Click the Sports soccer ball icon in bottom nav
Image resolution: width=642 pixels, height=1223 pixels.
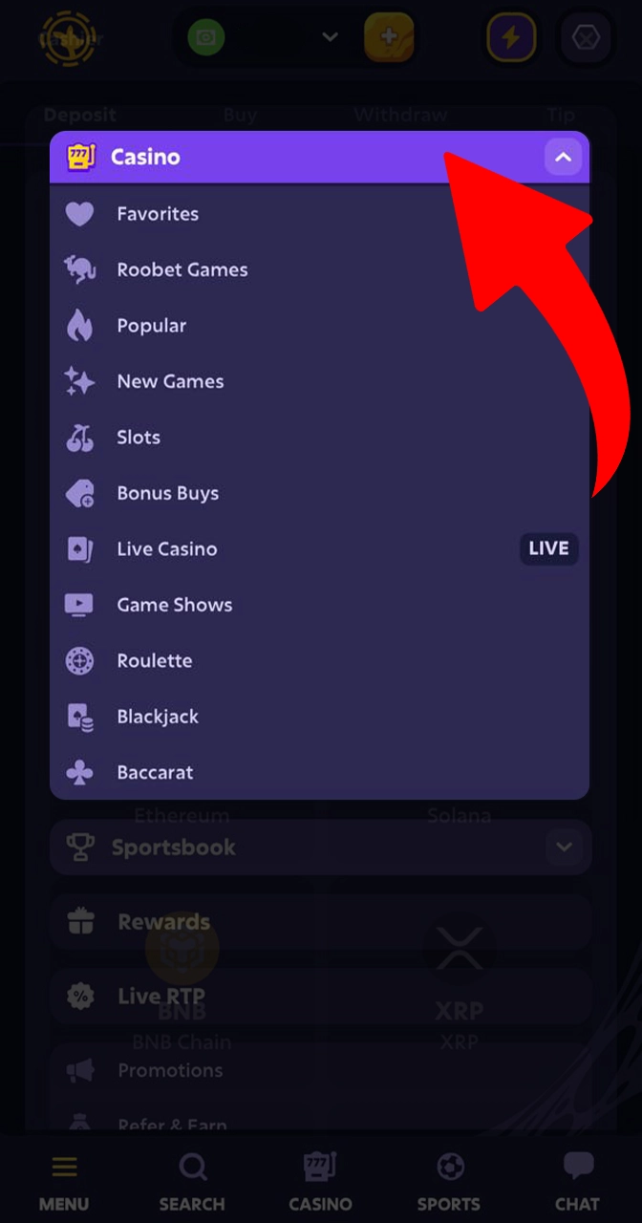pos(449,1166)
